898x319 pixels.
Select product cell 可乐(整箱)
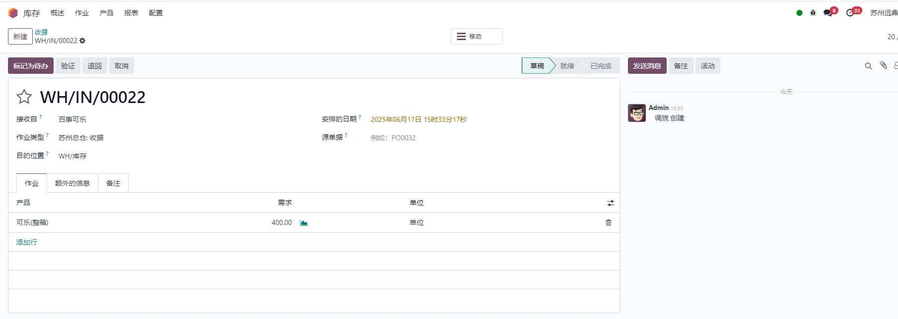[x=32, y=222]
